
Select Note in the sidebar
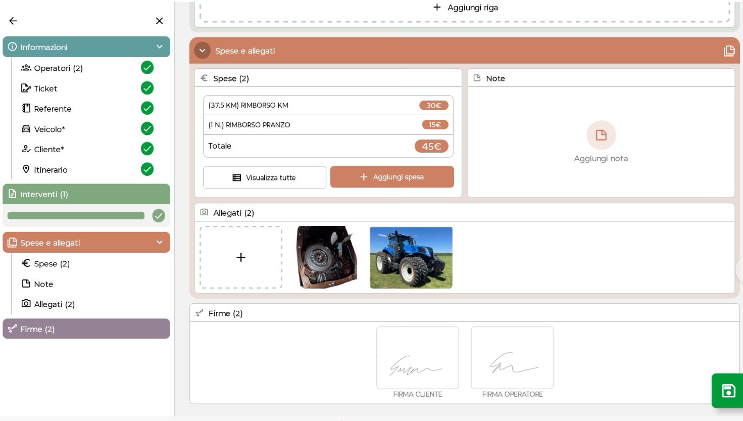point(43,284)
